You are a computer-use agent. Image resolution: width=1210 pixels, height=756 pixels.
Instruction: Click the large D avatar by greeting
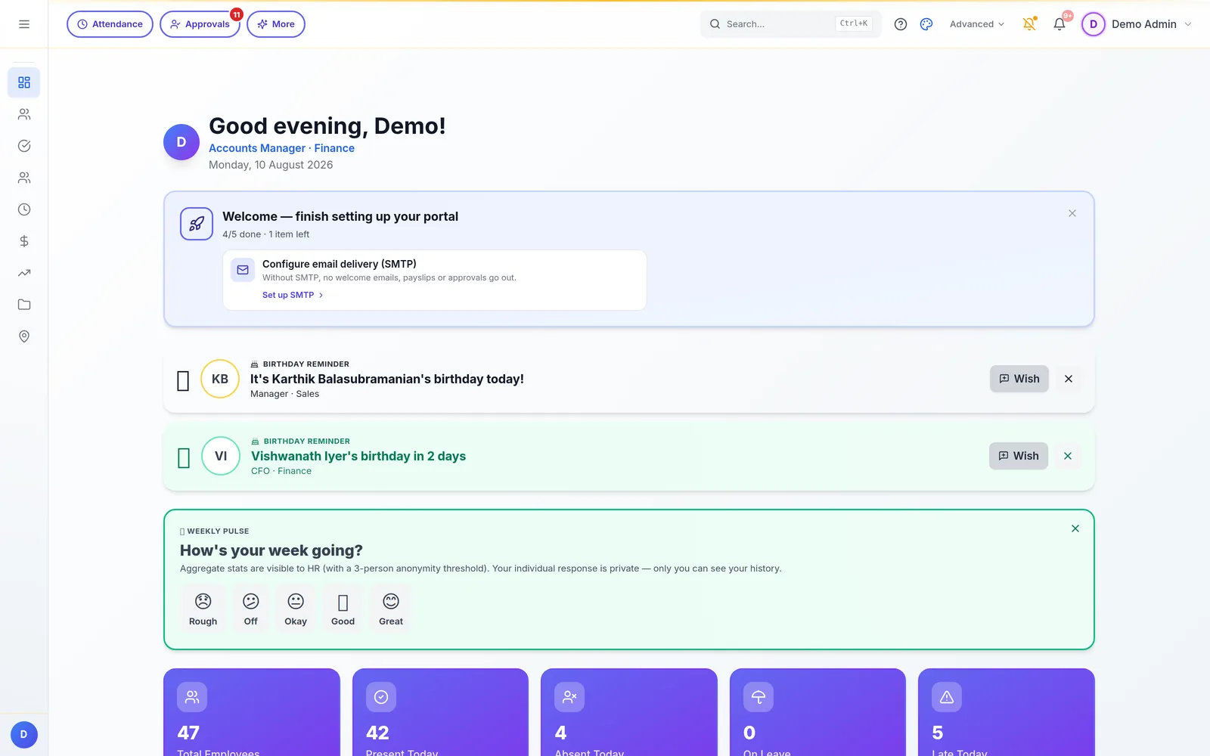(x=181, y=142)
